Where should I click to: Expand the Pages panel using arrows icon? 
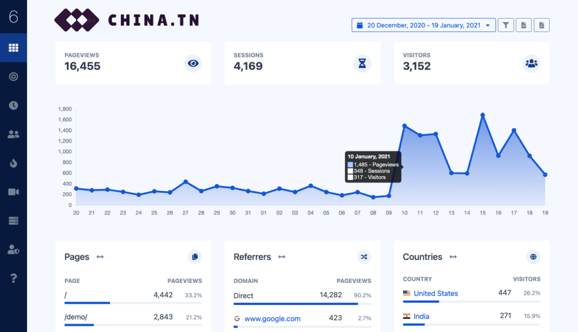(x=100, y=257)
